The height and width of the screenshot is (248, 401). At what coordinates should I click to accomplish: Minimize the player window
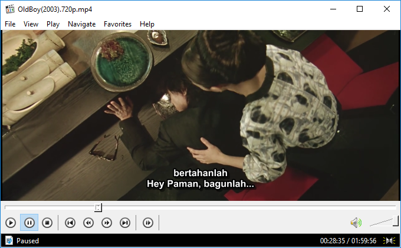tap(333, 9)
